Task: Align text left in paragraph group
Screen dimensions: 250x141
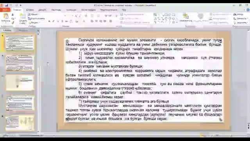Action: [x=92, y=21]
